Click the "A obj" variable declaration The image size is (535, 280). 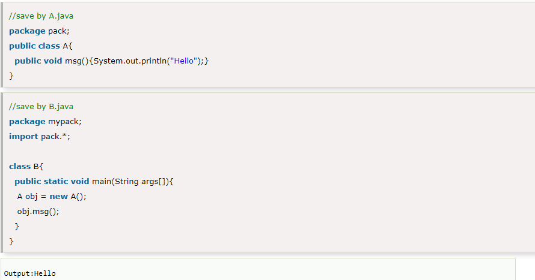(28, 196)
